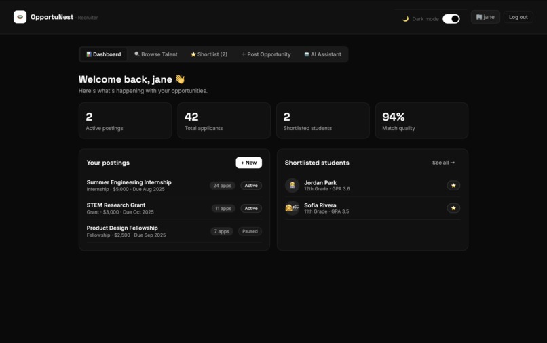Click the 11th Grade · GPA 3.5 text
The height and width of the screenshot is (343, 547).
(326, 211)
